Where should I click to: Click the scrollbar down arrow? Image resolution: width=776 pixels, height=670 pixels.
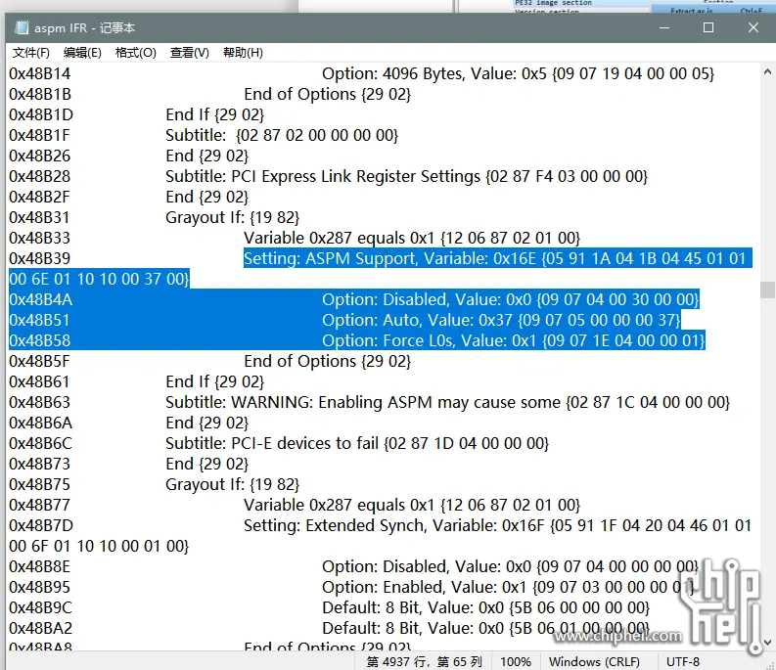[x=767, y=643]
